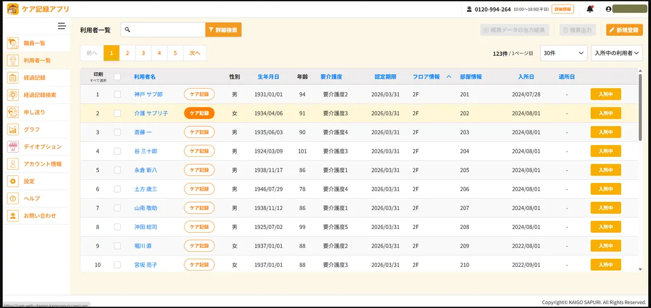Click the 新規登録 button
The image size is (651, 308).
coord(624,30)
